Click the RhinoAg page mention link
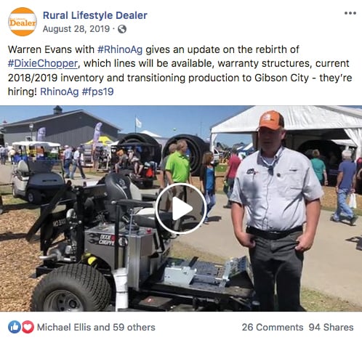 point(60,92)
